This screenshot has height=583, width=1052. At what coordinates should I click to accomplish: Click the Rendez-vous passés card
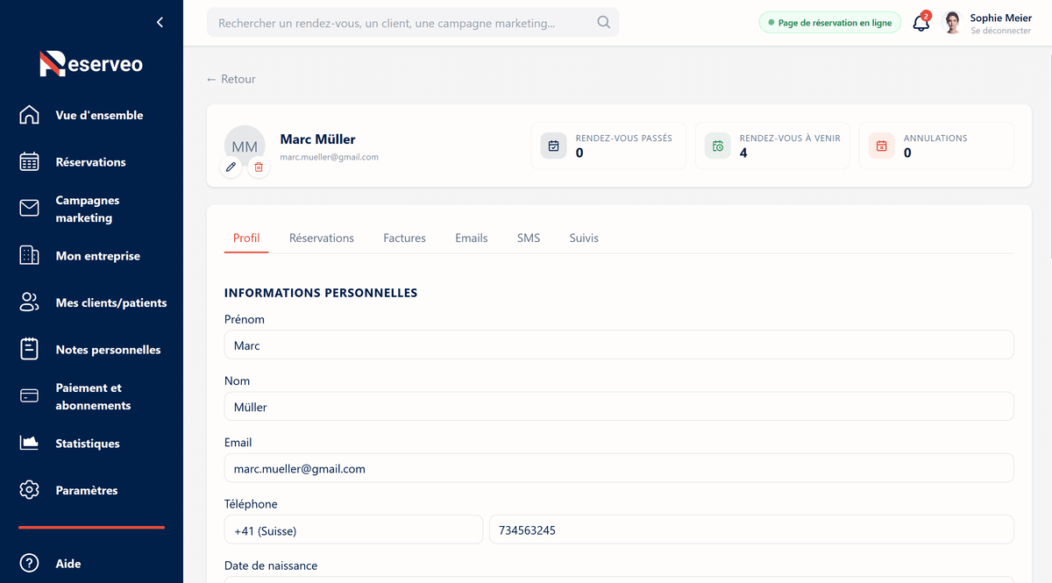tap(608, 146)
